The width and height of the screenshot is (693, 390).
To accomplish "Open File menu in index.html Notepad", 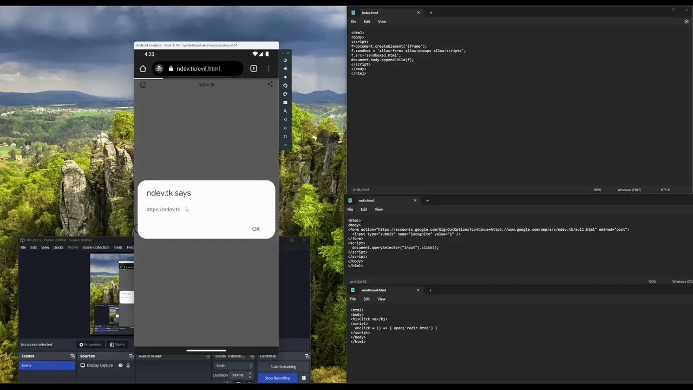I will tap(354, 22).
